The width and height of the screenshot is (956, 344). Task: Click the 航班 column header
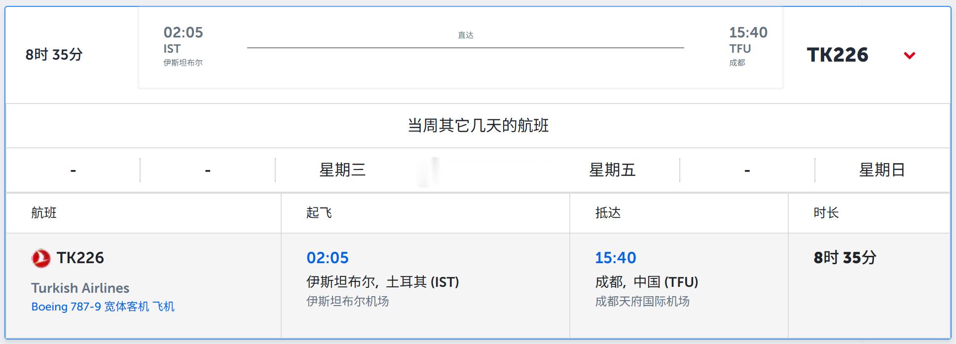[x=44, y=213]
